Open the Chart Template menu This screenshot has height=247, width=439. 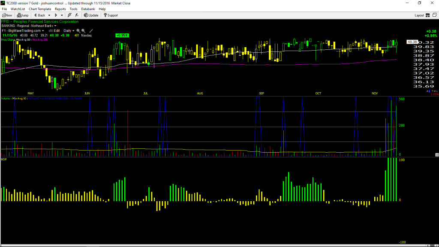click(x=40, y=9)
